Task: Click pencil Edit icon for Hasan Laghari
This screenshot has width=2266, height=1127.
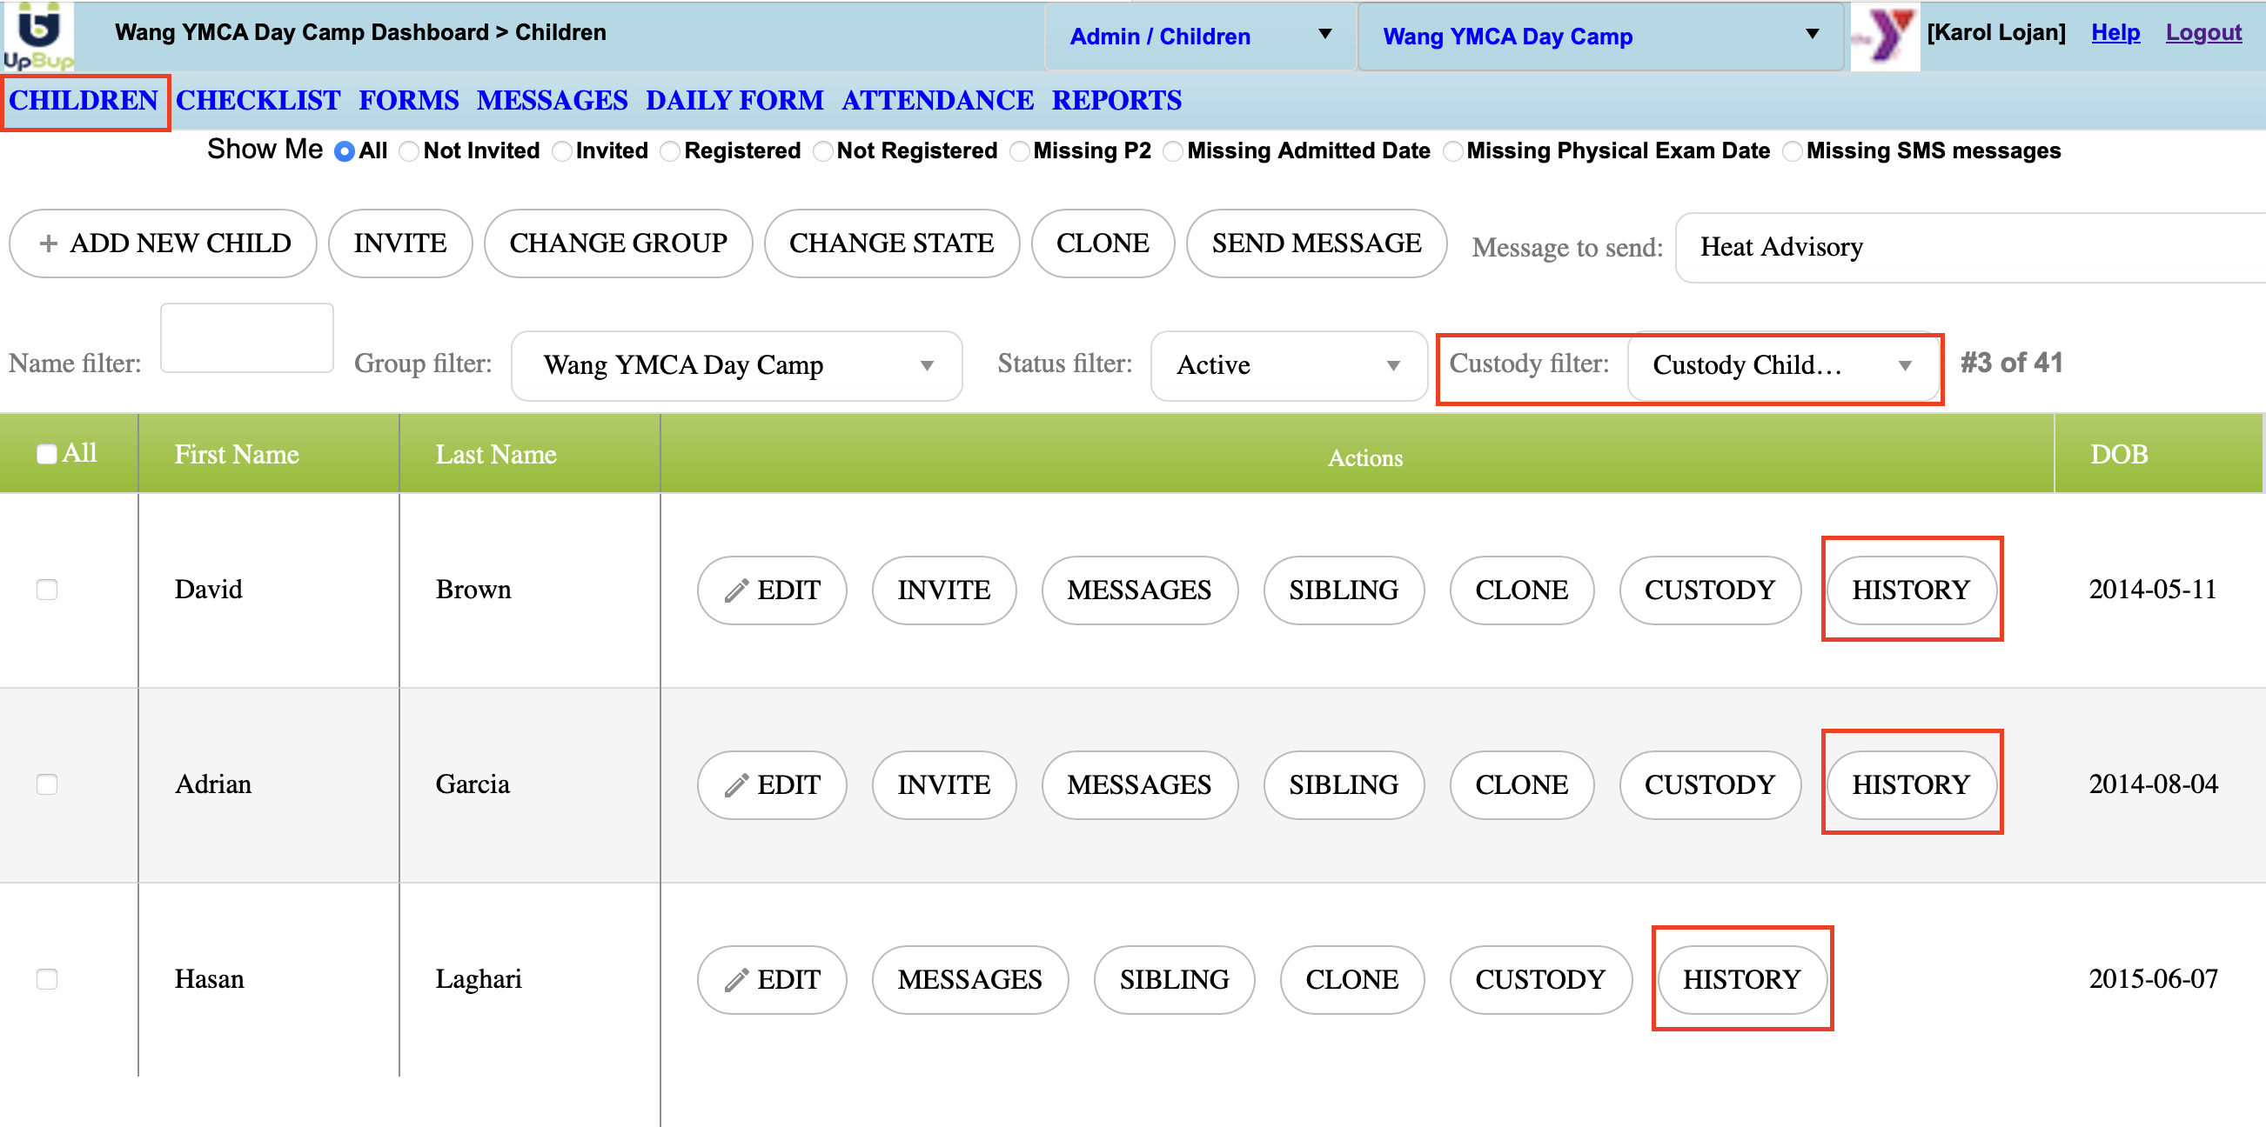Action: 736,979
